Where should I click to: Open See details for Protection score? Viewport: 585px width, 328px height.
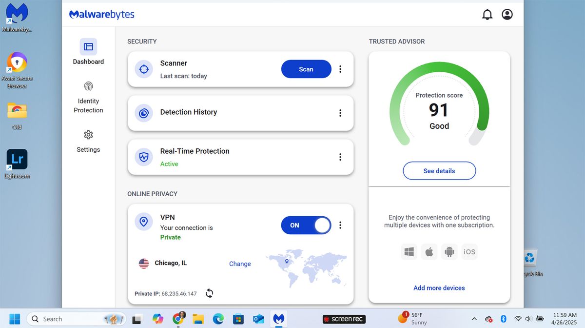[439, 171]
